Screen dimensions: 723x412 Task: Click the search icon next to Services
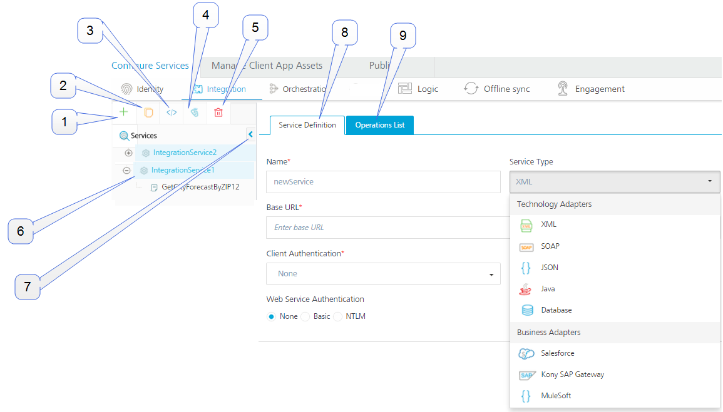point(125,135)
